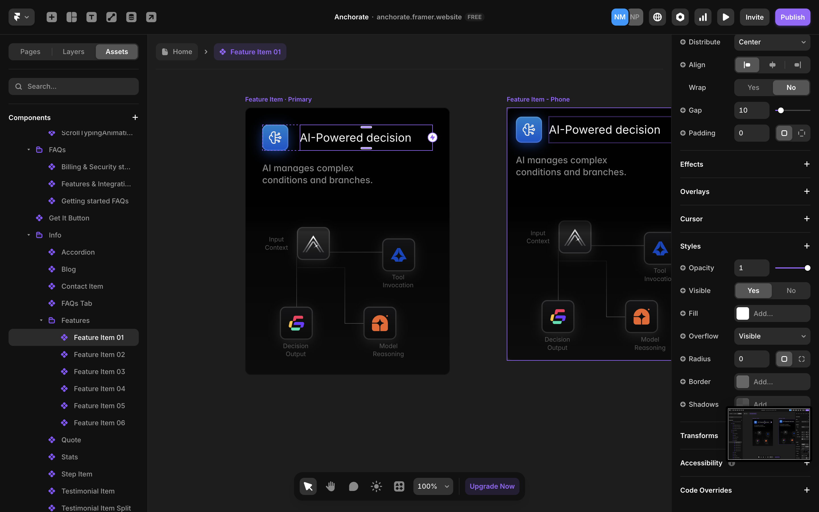Collapse the Features folder in Components
The height and width of the screenshot is (512, 819).
tap(41, 320)
